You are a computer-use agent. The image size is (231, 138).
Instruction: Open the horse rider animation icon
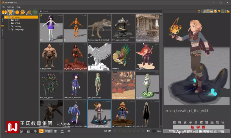[x=29, y=12]
